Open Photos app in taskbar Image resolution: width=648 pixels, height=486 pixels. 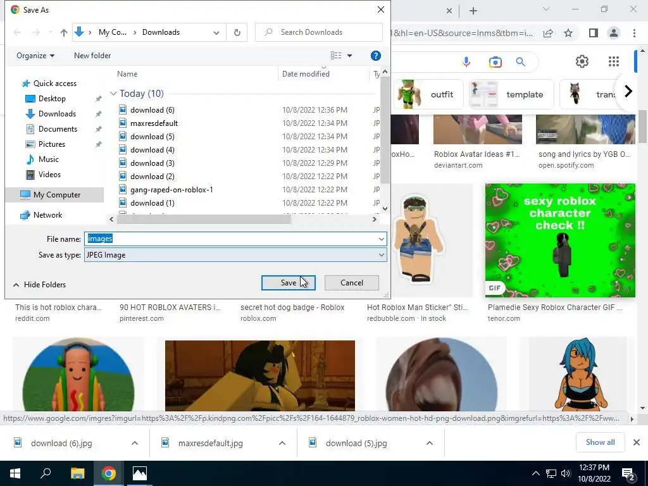pyautogui.click(x=140, y=473)
